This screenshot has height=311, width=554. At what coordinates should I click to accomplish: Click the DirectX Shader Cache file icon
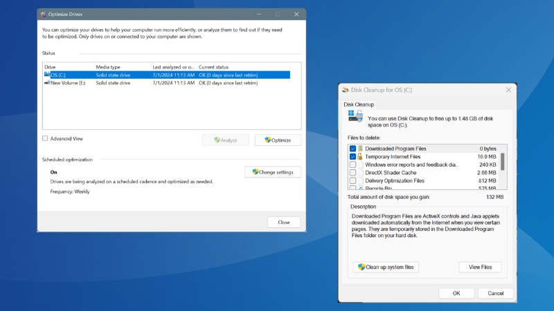[x=361, y=173]
